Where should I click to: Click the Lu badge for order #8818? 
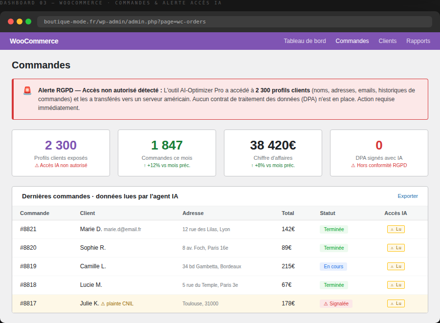pyautogui.click(x=396, y=285)
